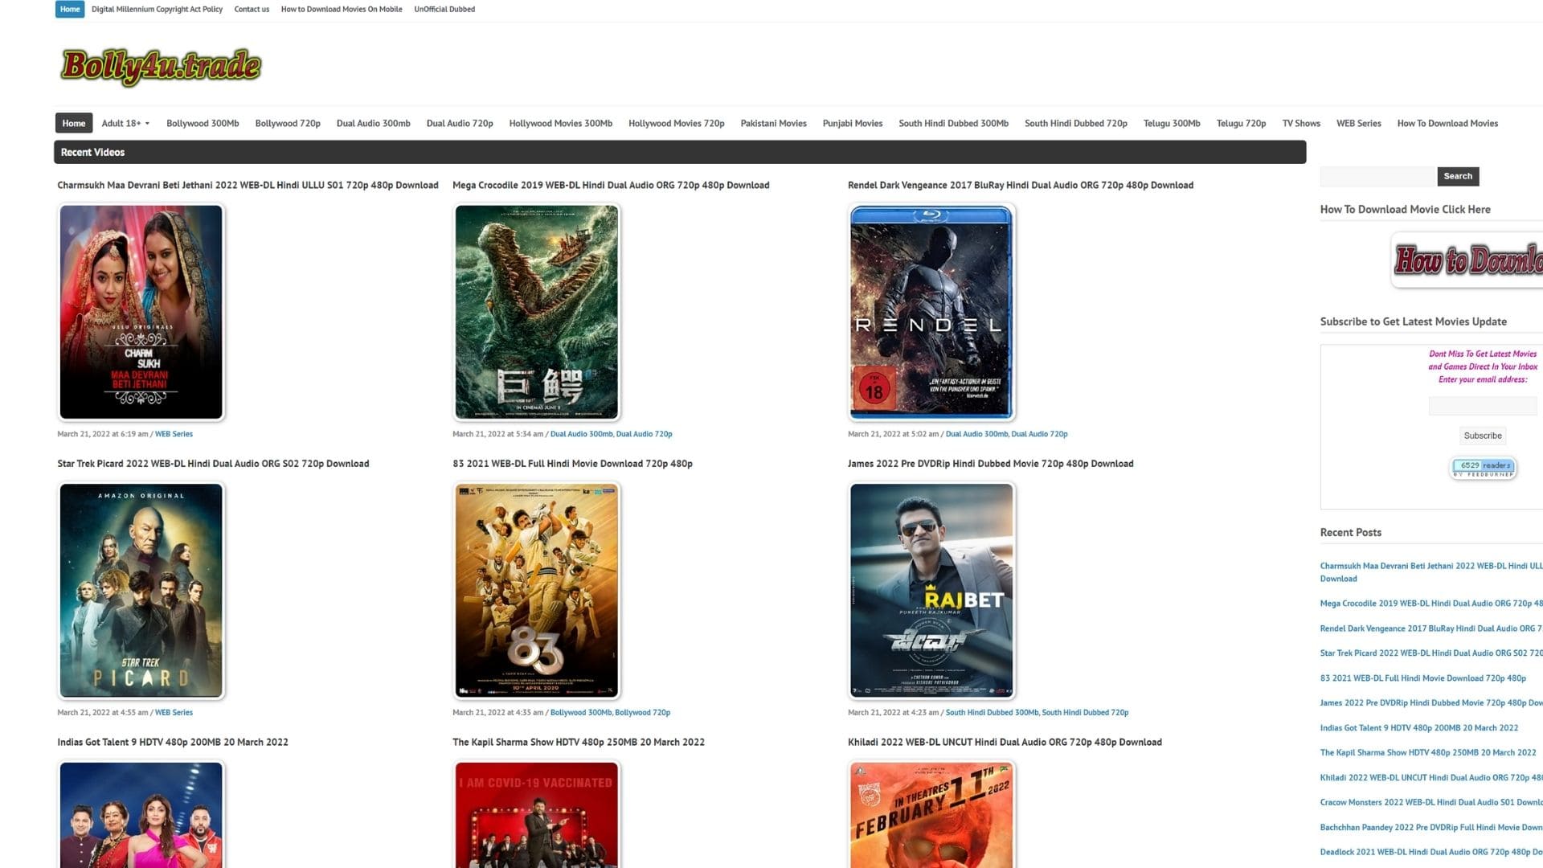
Task: Go to South Hindi Dubbed 720p in navigation
Action: pyautogui.click(x=1075, y=123)
